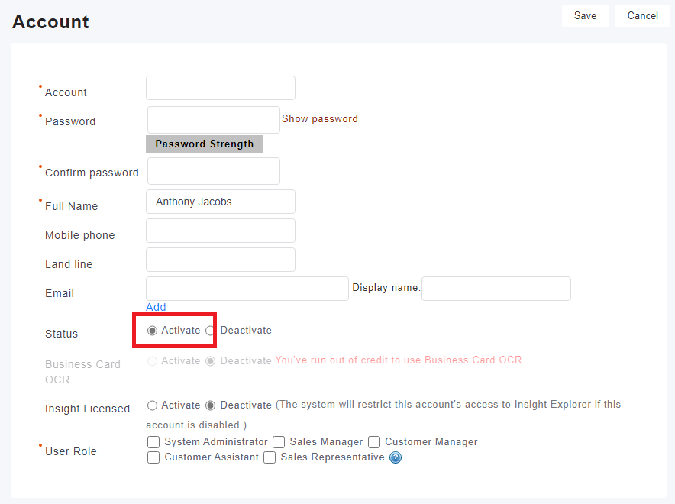Screen dimensions: 675x504
Task: Check the System Administrator role box
Action: (x=153, y=442)
